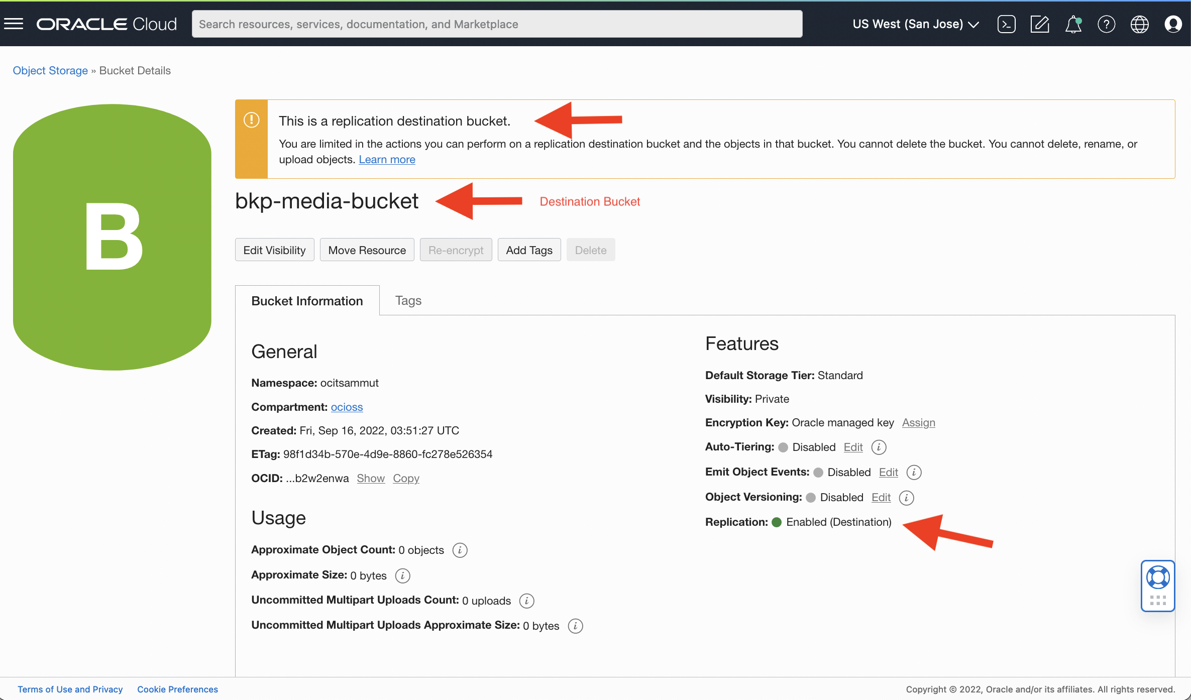This screenshot has height=700, width=1191.
Task: Open the notifications bell icon
Action: 1073,24
